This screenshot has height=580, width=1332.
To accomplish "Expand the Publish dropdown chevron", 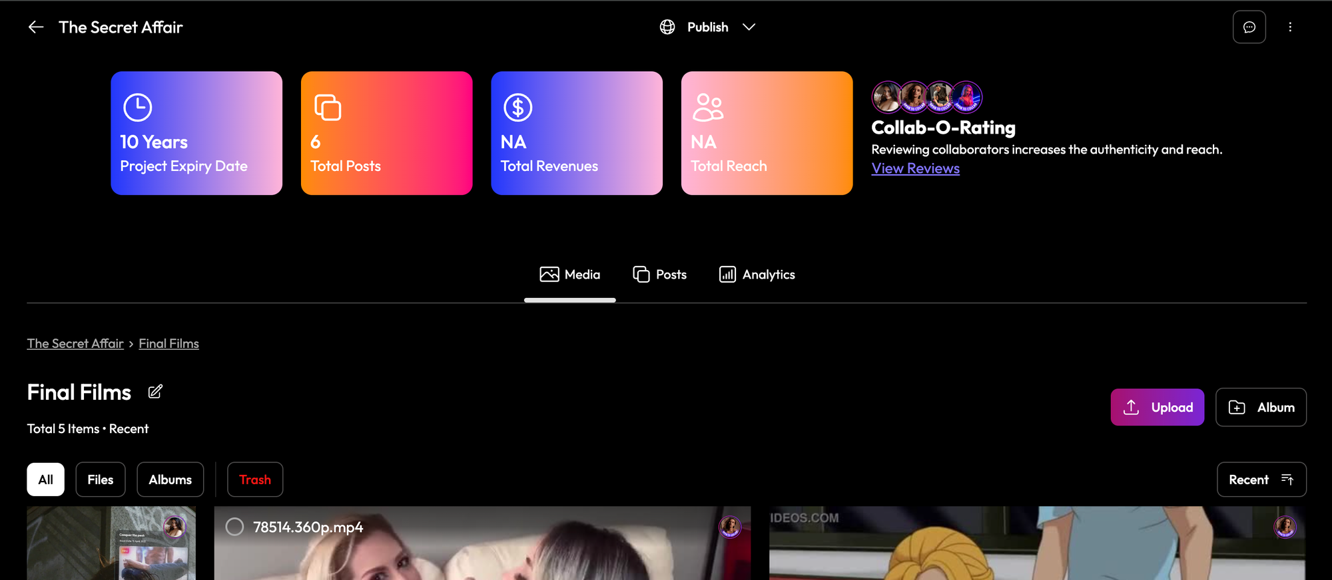I will 749,27.
